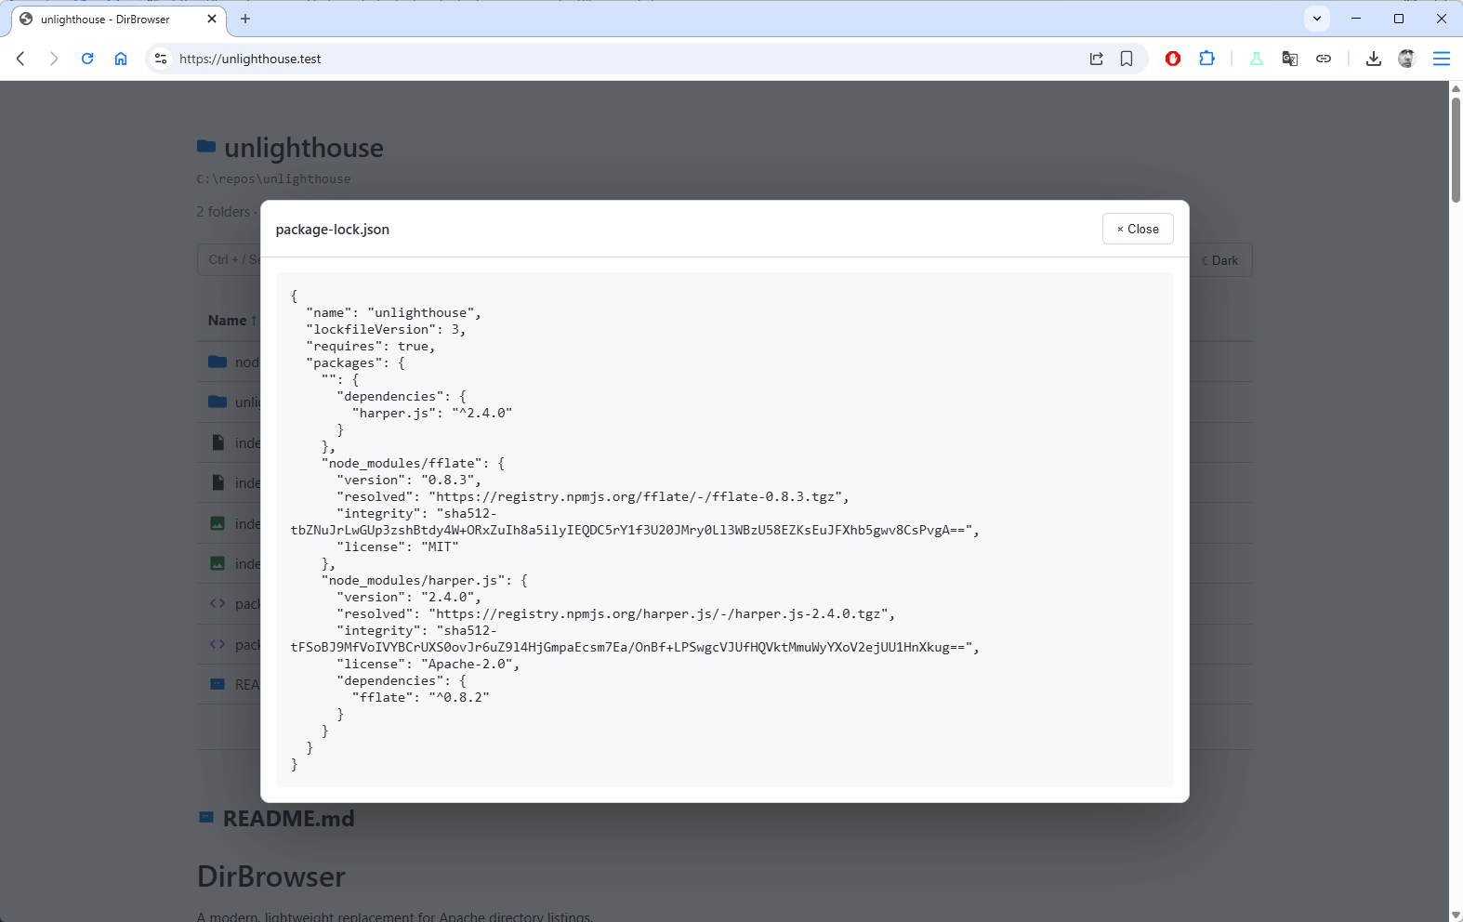Screen dimensions: 1463x922
Task: Click the C:\repos\unlighthouse path text
Action: pos(273,178)
